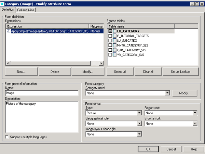Screen dimensions: 205x154
Task: Switch to the Column Alias tab
Action: point(26,10)
